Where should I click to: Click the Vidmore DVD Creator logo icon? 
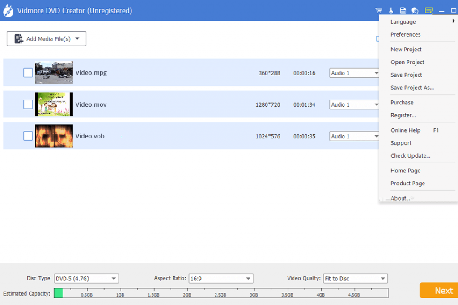[x=8, y=11]
